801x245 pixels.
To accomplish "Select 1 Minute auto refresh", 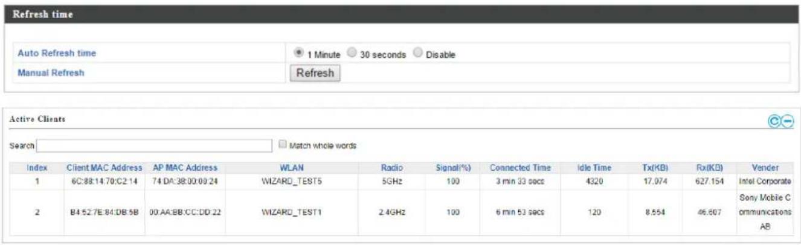I will click(298, 54).
